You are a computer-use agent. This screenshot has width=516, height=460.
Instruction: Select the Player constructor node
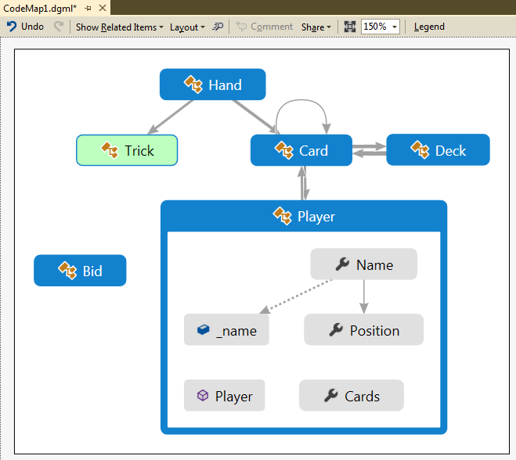pos(225,396)
